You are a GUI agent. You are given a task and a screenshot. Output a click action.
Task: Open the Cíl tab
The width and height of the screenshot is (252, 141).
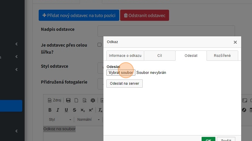point(160,56)
